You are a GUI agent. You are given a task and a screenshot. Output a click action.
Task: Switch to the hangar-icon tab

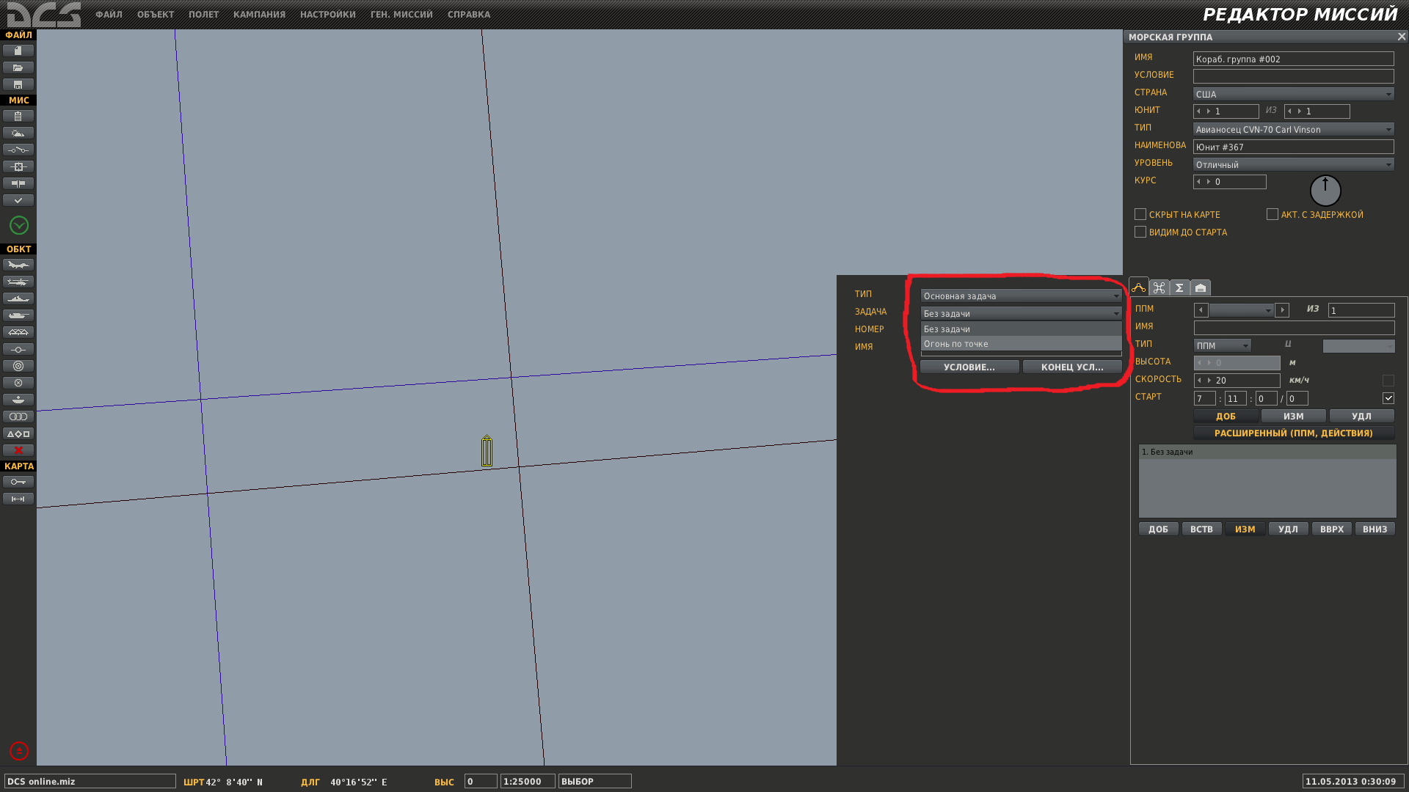coord(1201,288)
